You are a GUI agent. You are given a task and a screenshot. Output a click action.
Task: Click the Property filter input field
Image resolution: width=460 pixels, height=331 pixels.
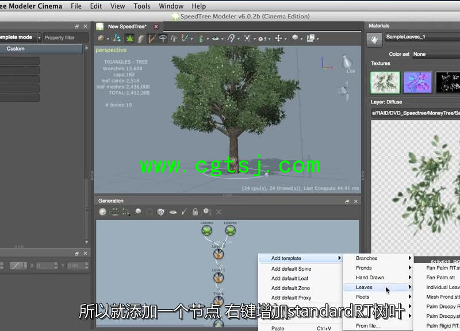click(66, 38)
